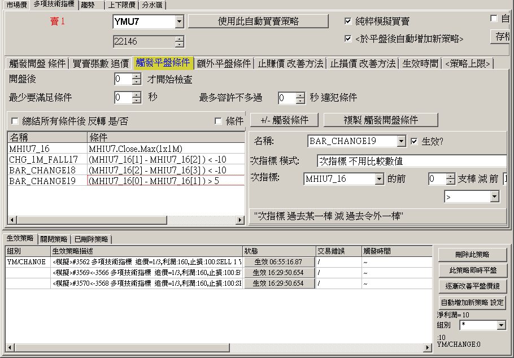
Task: Toggle 純粹模擬買賣 checkbox
Action: point(349,21)
